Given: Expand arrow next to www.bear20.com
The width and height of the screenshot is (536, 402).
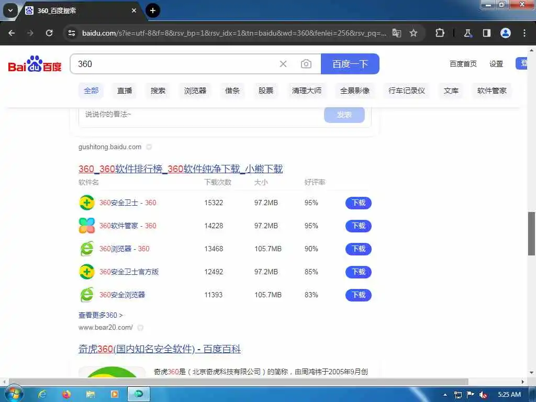Looking at the screenshot, I should [140, 328].
